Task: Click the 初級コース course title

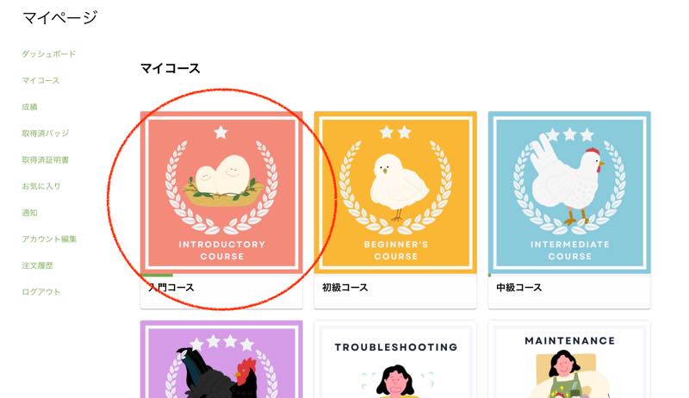Action: (345, 288)
